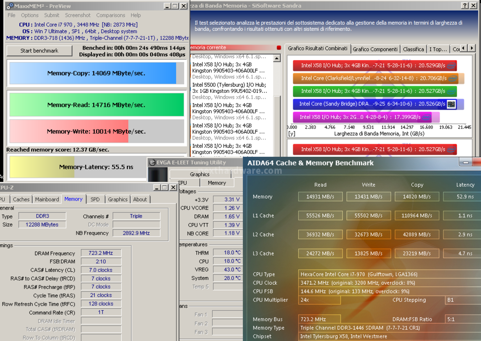
Task: Click the Memory-Write result bar
Action: (x=97, y=131)
